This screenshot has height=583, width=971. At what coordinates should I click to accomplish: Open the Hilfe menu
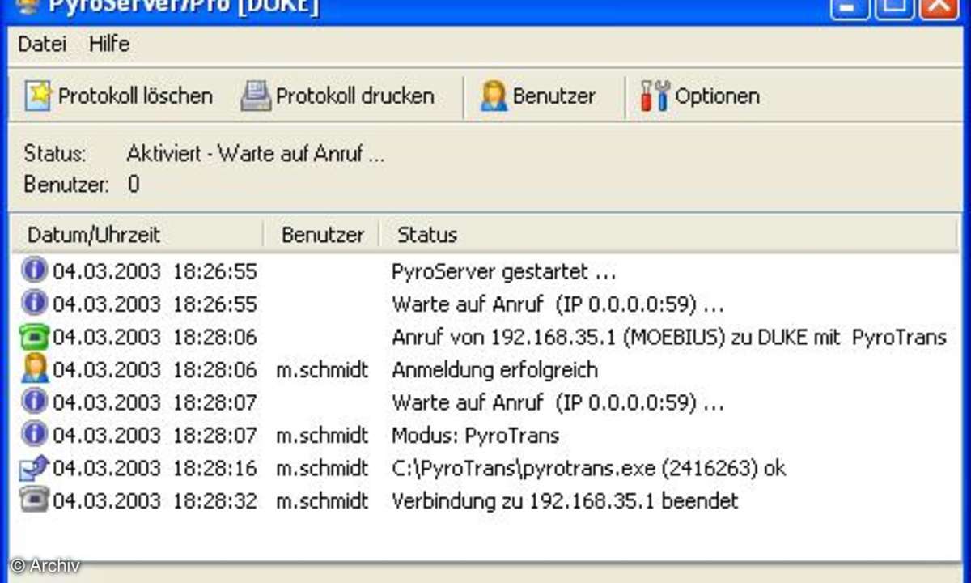(x=109, y=44)
